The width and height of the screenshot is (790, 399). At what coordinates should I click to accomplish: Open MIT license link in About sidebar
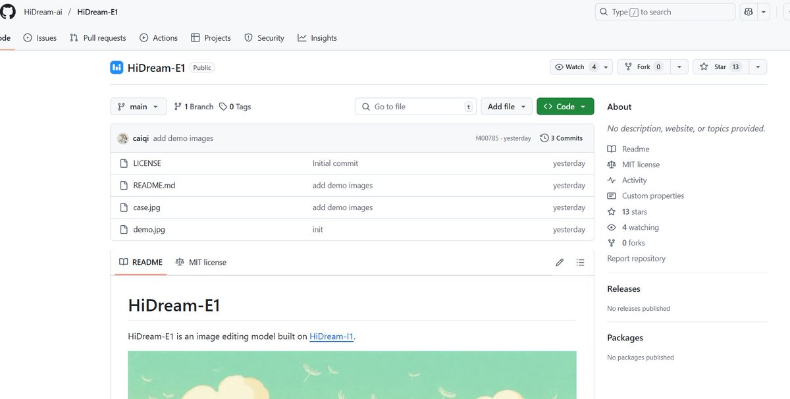point(633,165)
